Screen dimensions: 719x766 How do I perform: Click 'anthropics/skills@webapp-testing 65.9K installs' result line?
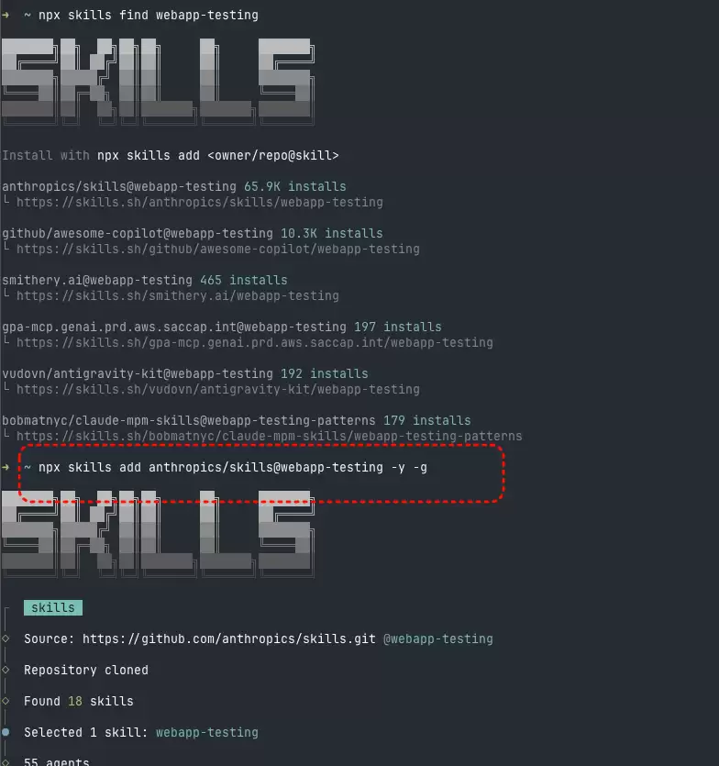click(174, 186)
